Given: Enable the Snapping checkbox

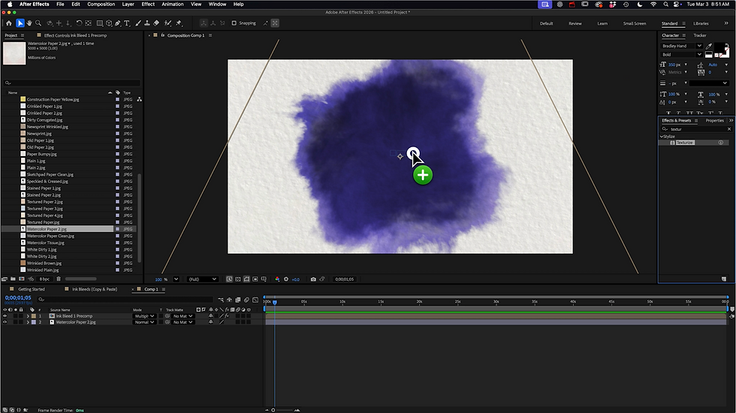Looking at the screenshot, I should (x=234, y=23).
